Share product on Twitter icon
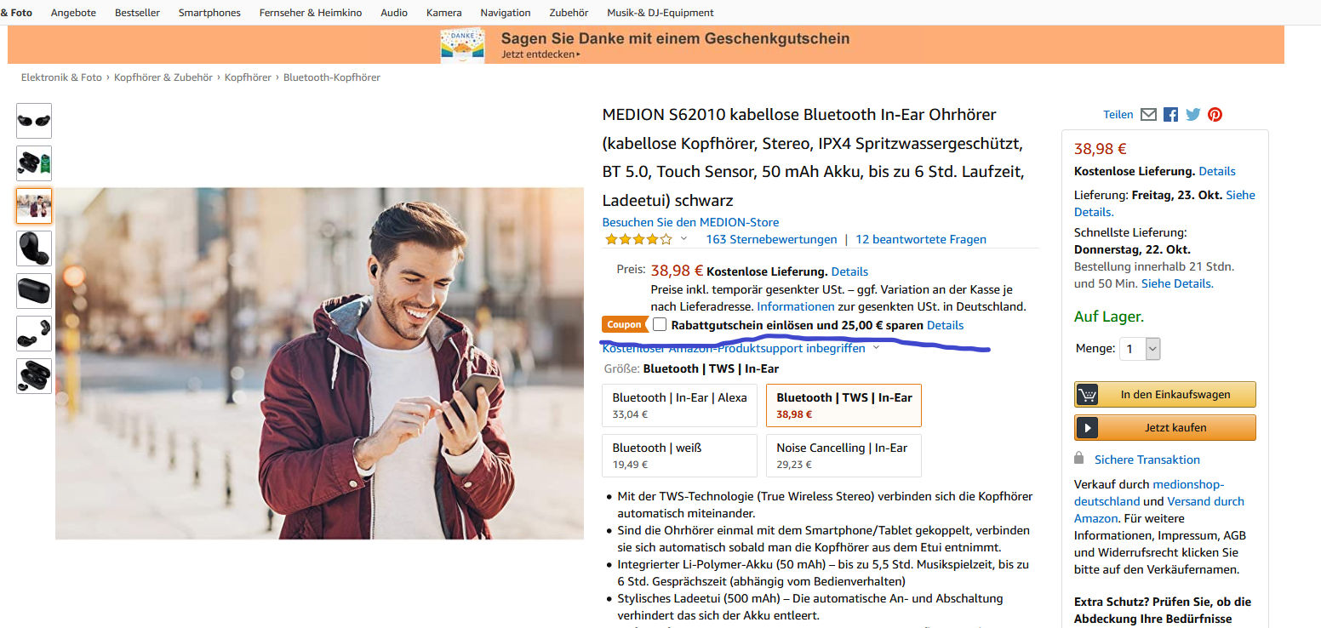Viewport: 1321px width, 628px height. pyautogui.click(x=1193, y=115)
